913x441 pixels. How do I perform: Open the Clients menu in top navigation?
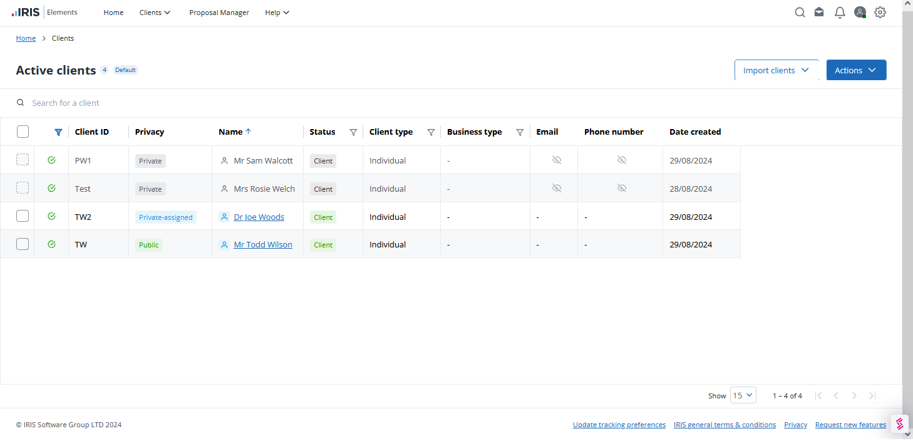click(155, 13)
